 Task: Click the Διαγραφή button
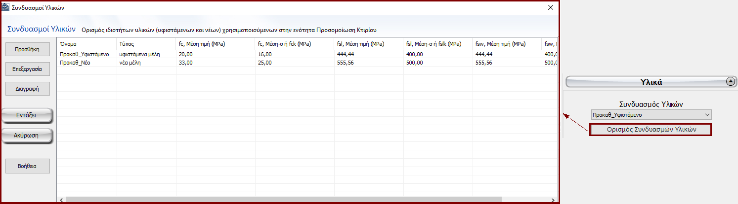pyautogui.click(x=28, y=89)
